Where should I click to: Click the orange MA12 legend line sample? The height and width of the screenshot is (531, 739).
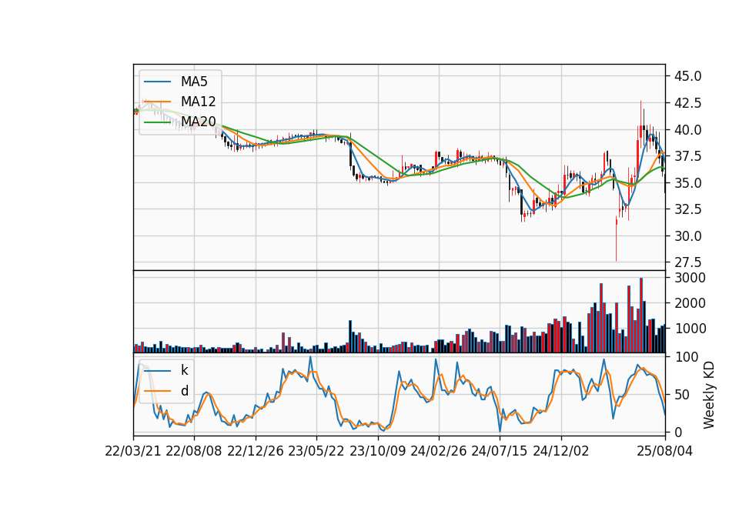point(157,102)
